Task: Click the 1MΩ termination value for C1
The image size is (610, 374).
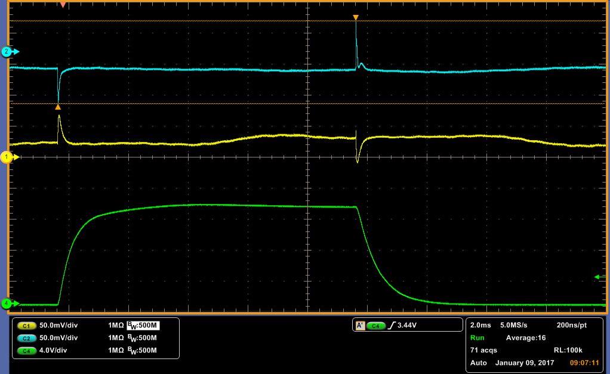Action: pyautogui.click(x=116, y=326)
